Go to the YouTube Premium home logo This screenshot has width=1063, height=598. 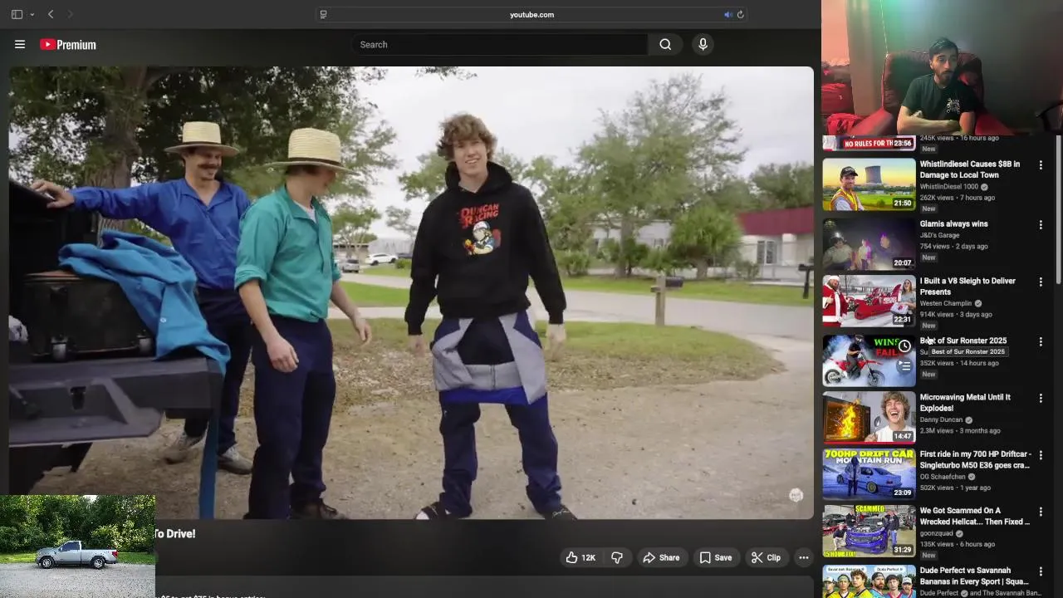coord(68,45)
